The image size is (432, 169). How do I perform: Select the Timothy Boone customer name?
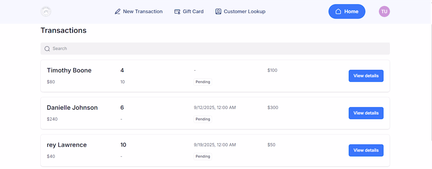[x=69, y=70]
